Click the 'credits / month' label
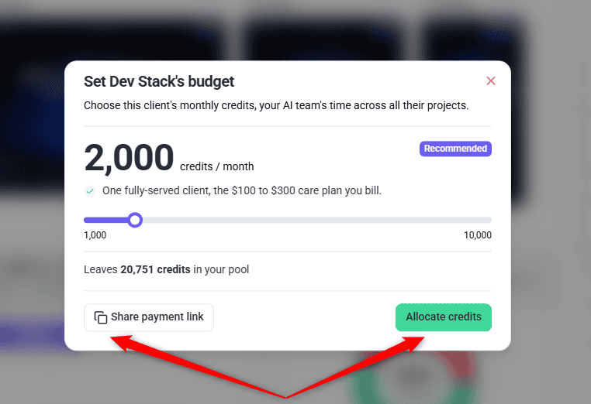591x404 pixels. tap(216, 166)
